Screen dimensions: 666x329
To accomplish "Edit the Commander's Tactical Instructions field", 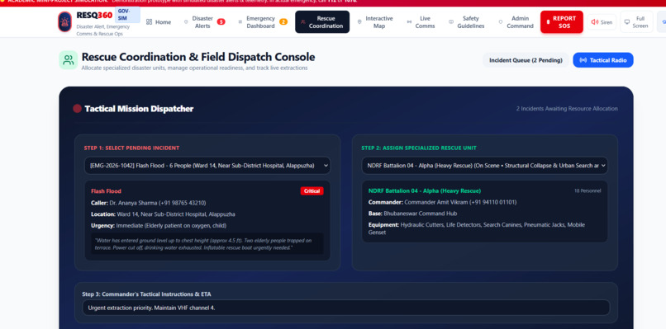I will [x=345, y=308].
